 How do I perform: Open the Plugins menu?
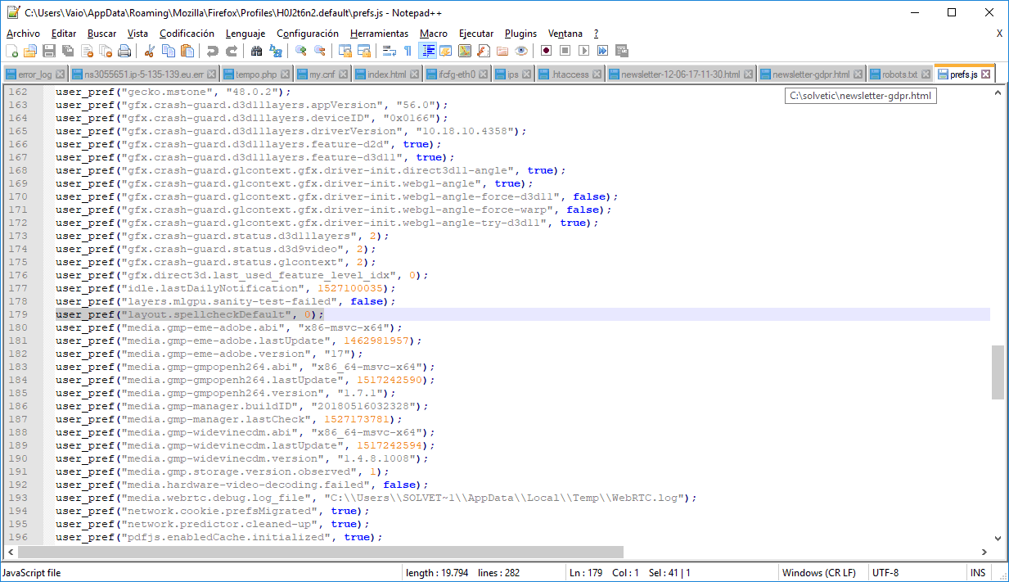tap(520, 34)
